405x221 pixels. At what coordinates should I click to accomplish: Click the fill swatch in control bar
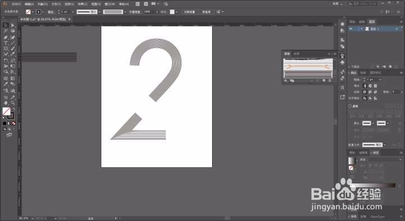[29, 12]
